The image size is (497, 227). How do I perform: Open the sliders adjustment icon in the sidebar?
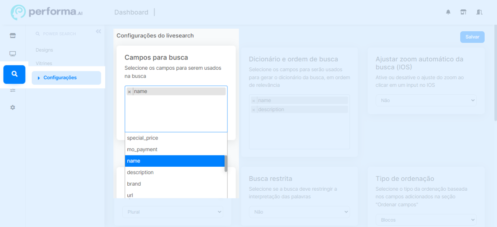pos(12,90)
